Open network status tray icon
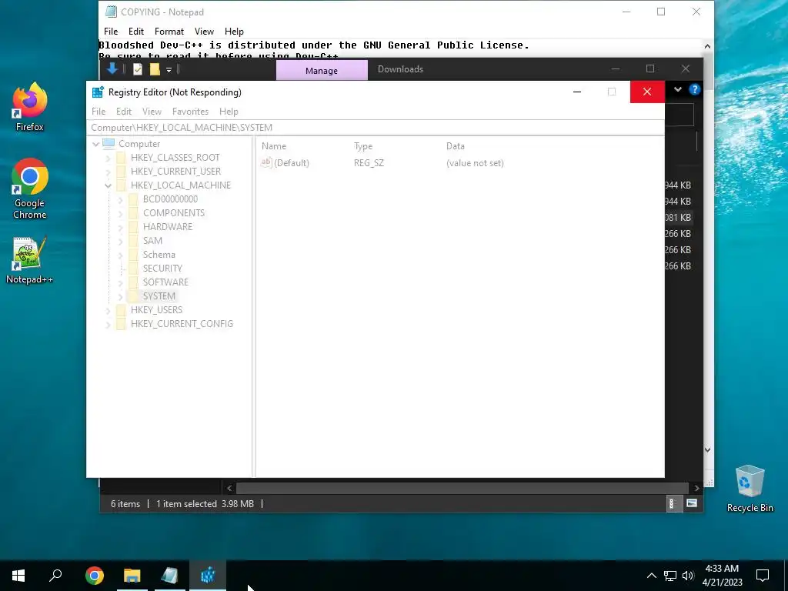788x591 pixels. click(670, 576)
